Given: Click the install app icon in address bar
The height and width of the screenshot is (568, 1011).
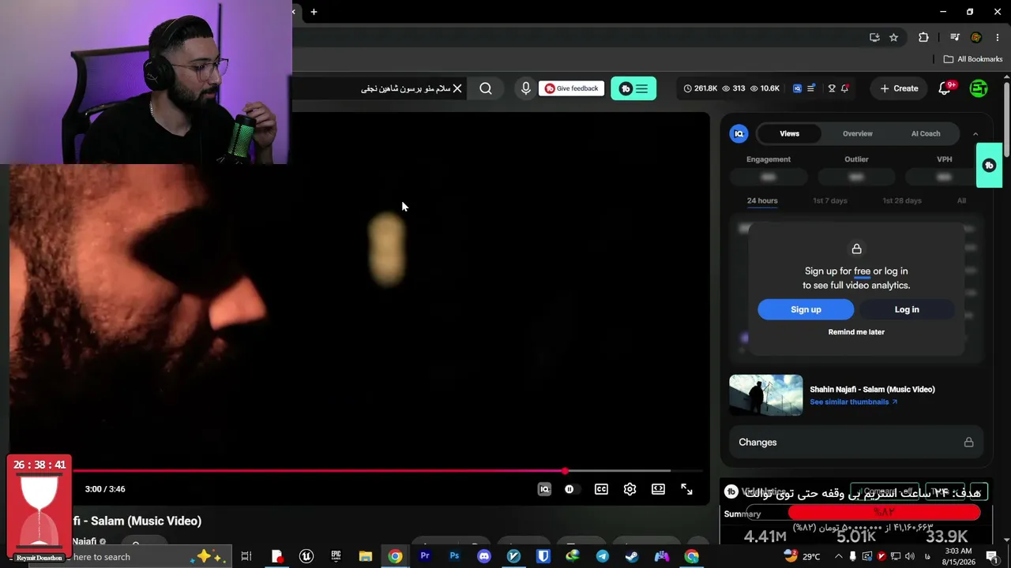Looking at the screenshot, I should 874,37.
